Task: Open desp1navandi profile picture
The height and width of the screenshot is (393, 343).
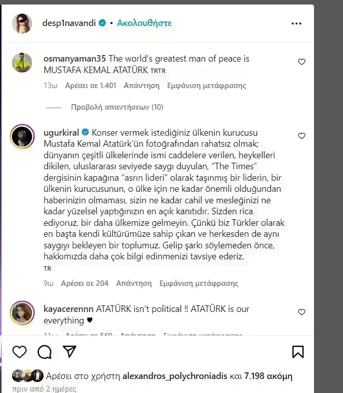Action: (22, 24)
